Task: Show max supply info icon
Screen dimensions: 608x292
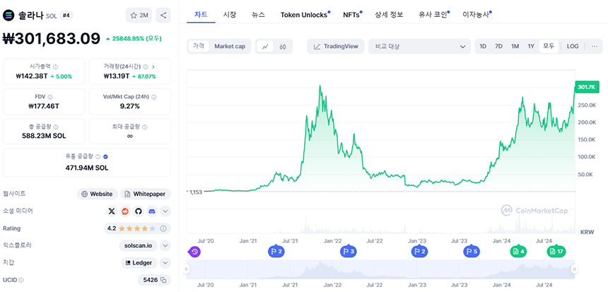Action: tap(145, 127)
